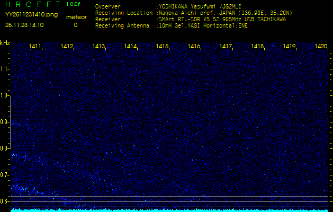Click the 0.7 frequency axis label
The height and width of the screenshot is (212, 333).
(x=5, y=174)
